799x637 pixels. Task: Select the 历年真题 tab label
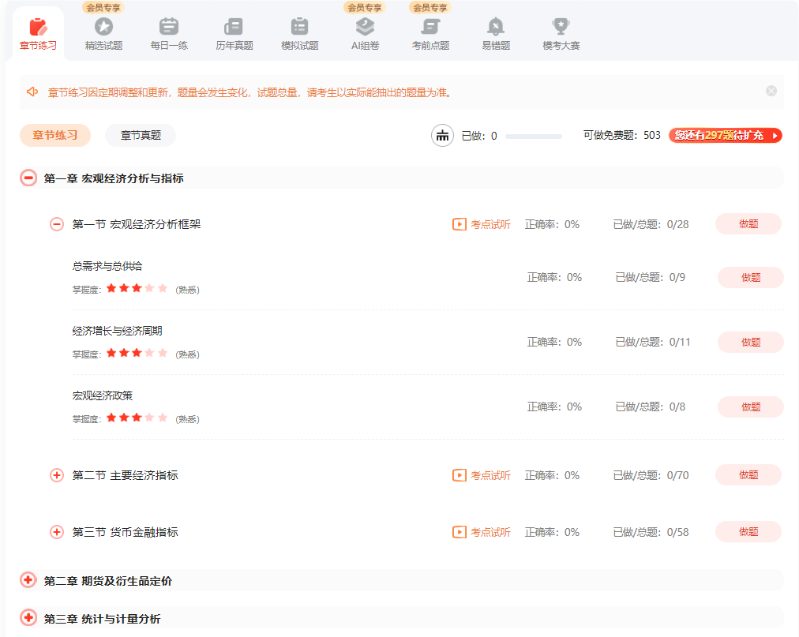tap(234, 45)
